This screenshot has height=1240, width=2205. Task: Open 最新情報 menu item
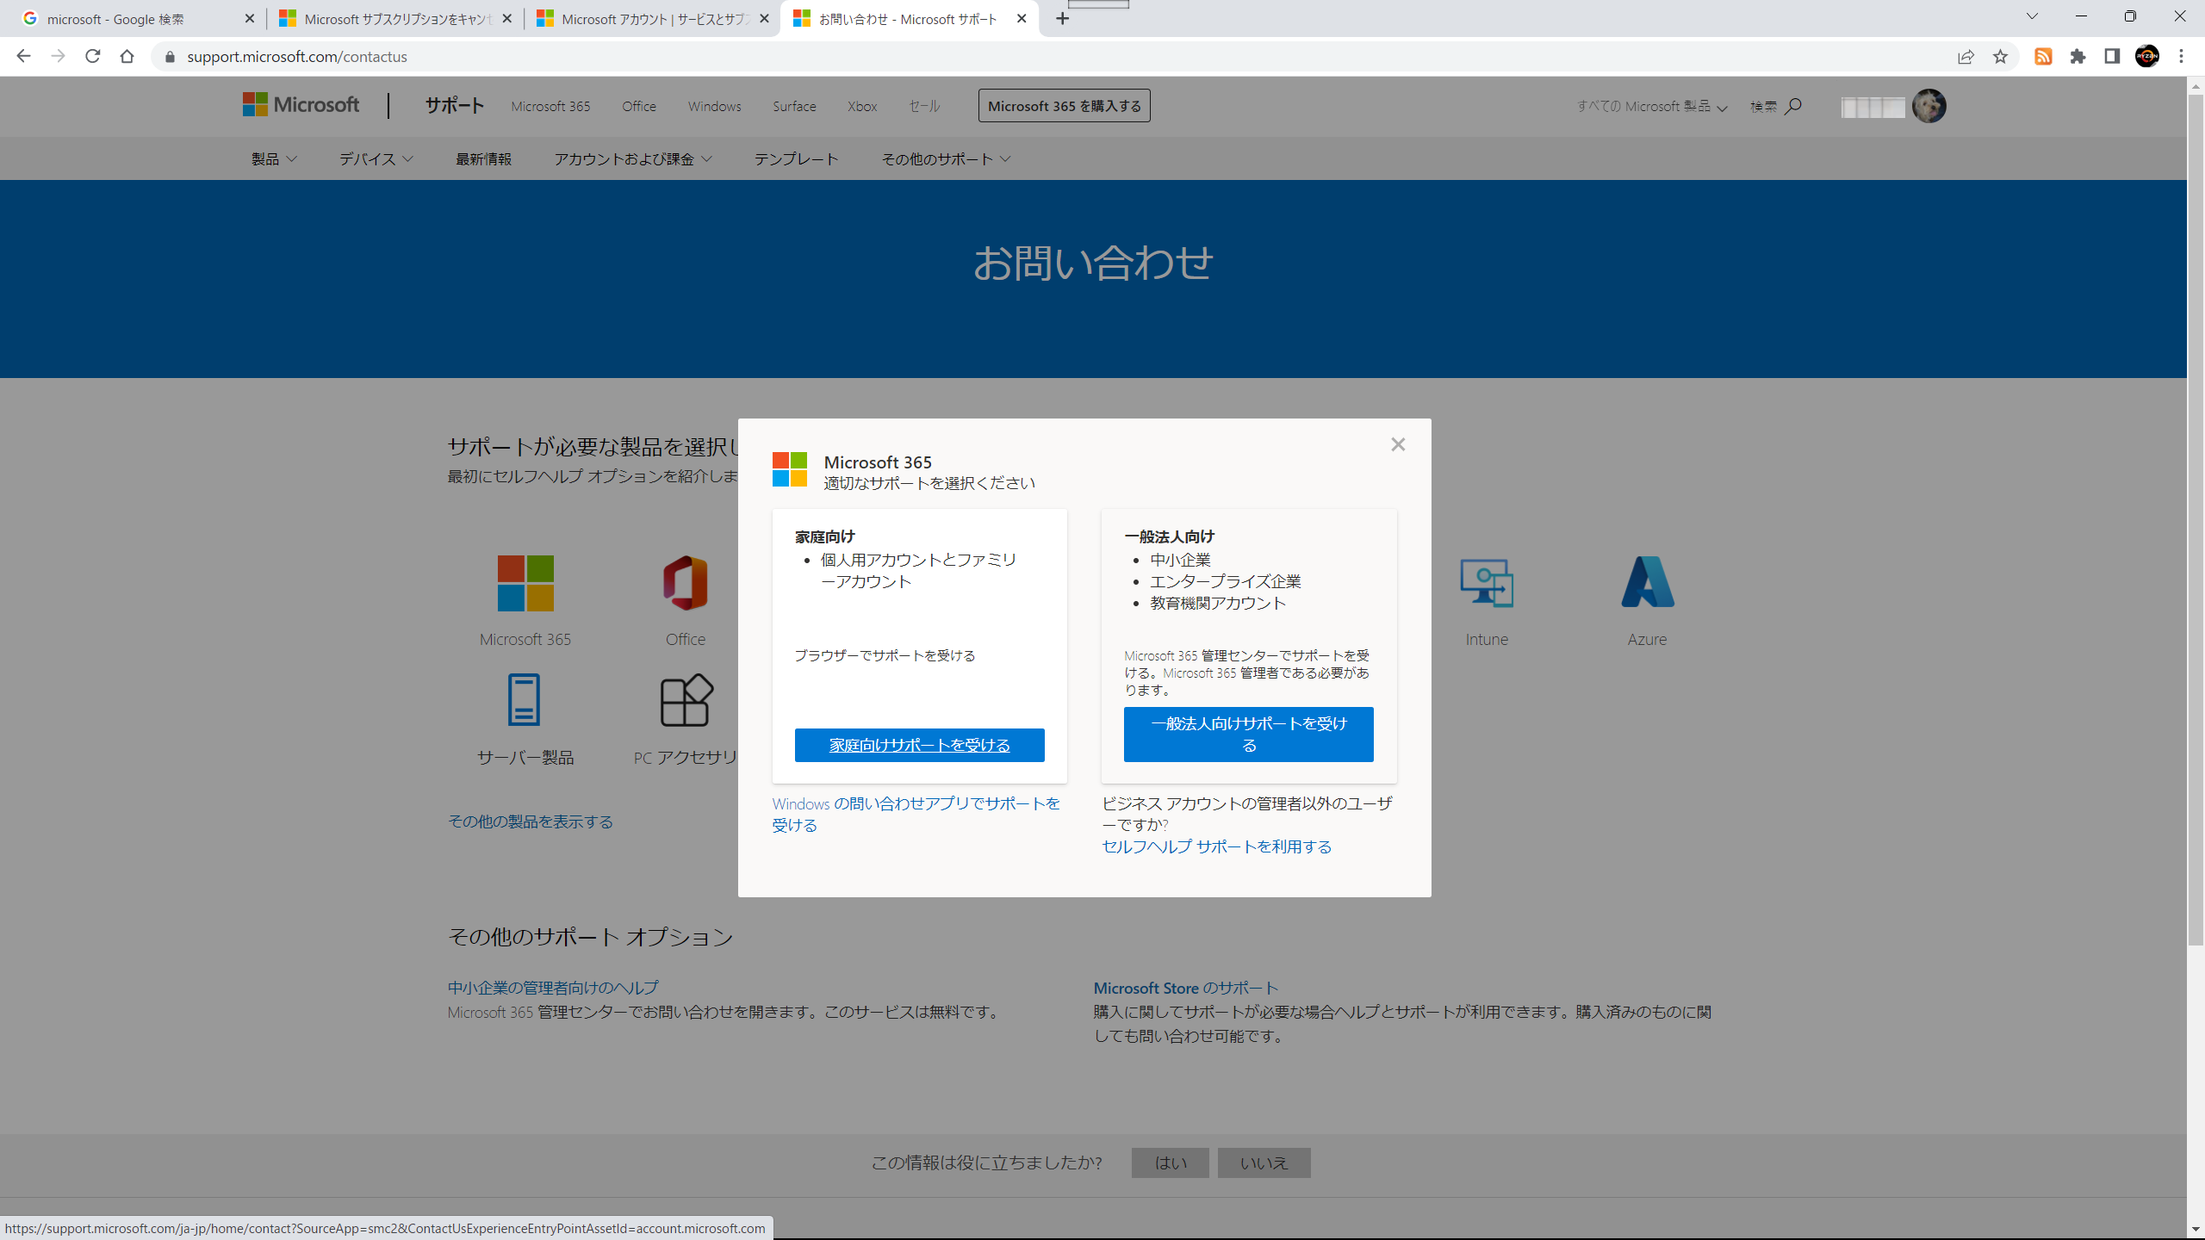pos(483,158)
